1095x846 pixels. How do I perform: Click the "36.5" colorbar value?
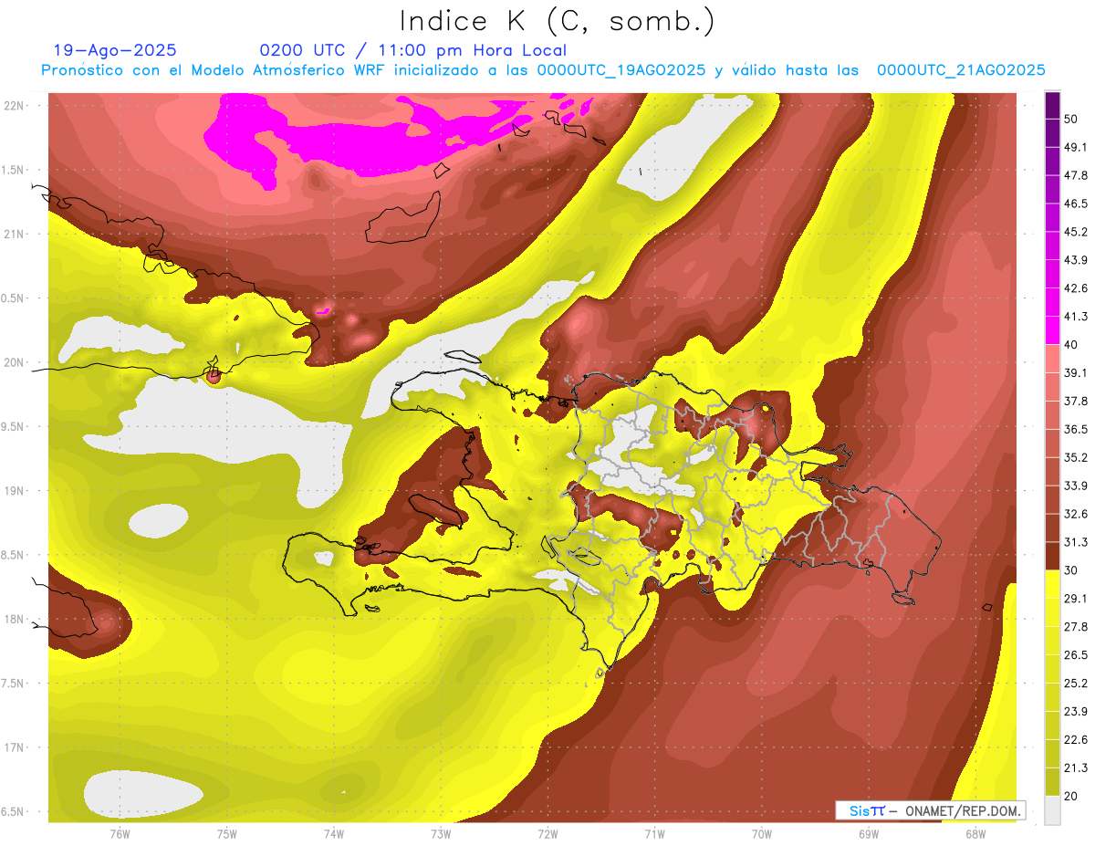(1076, 429)
